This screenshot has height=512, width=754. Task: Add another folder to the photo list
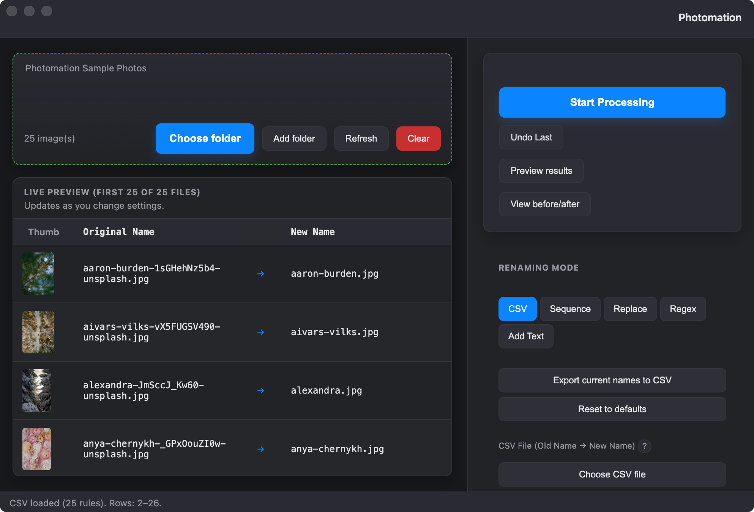click(x=294, y=138)
